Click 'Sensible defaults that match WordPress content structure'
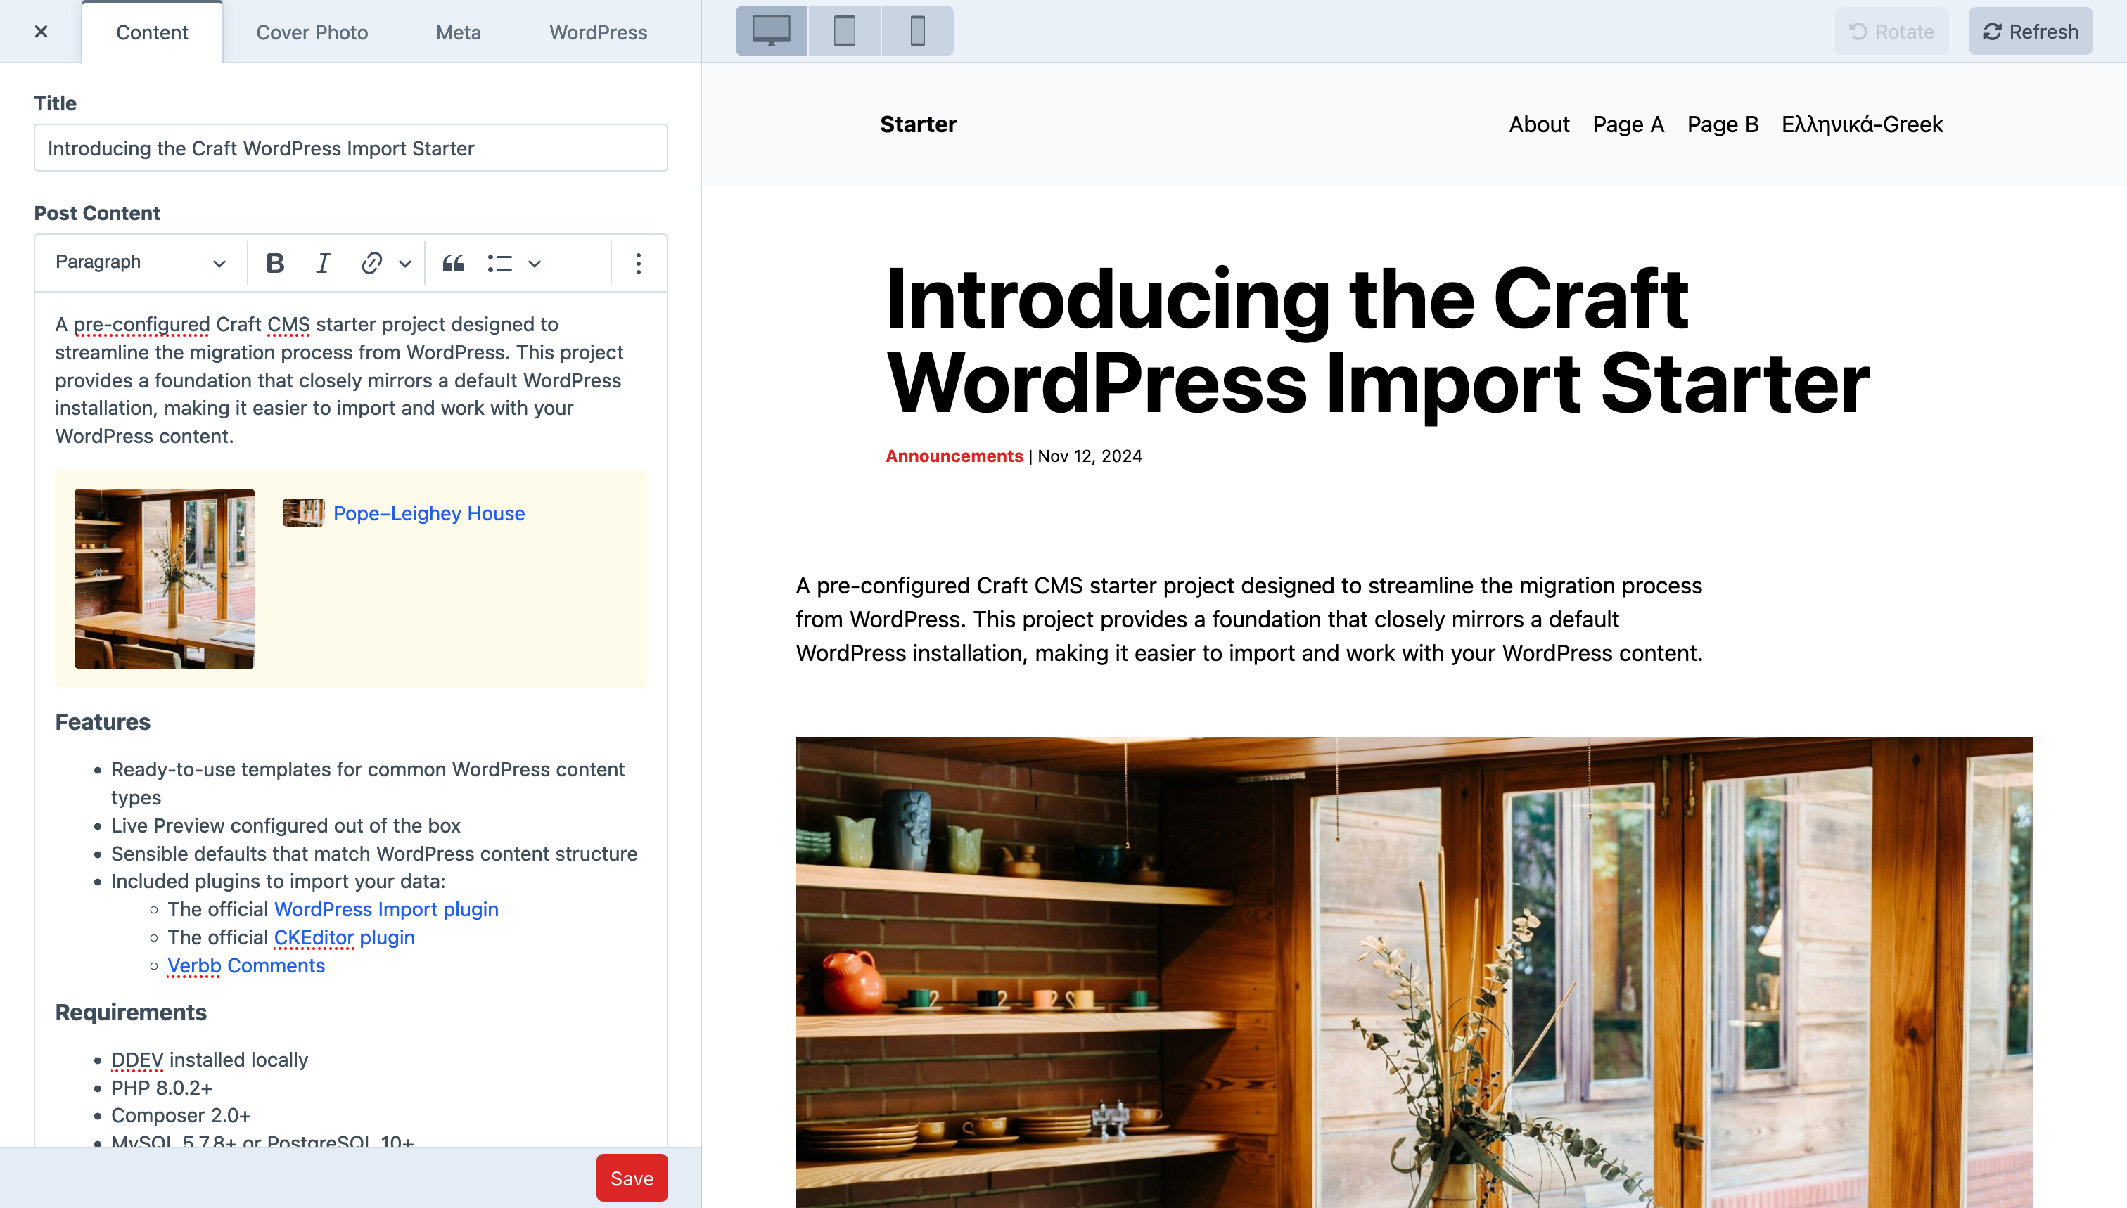This screenshot has height=1208, width=2127. [x=374, y=854]
